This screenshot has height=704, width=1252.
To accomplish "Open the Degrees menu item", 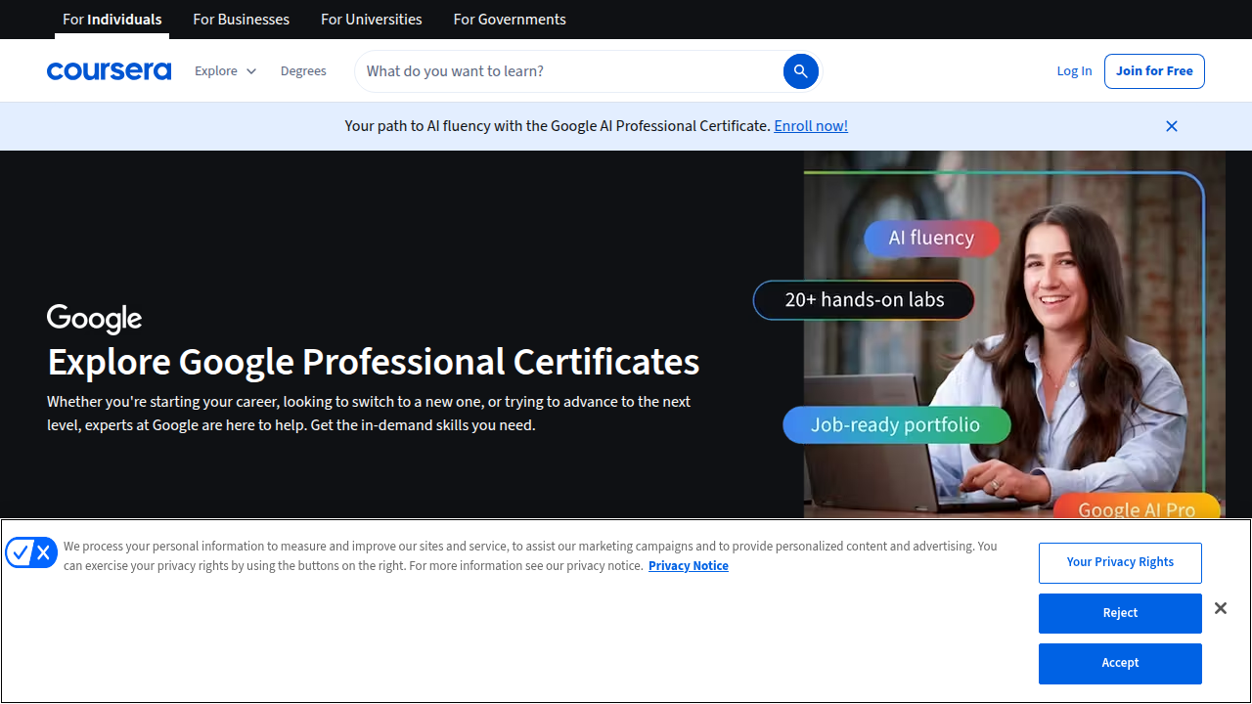I will point(303,70).
